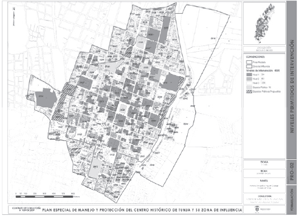
Task: Click the FORMULACIÓN vertical label
Action: 292,200
